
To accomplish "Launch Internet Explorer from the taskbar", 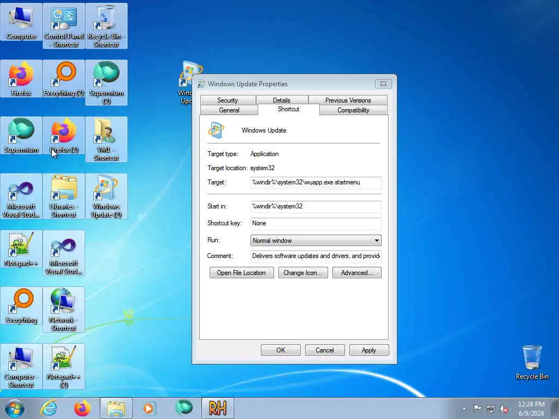I will tap(49, 408).
